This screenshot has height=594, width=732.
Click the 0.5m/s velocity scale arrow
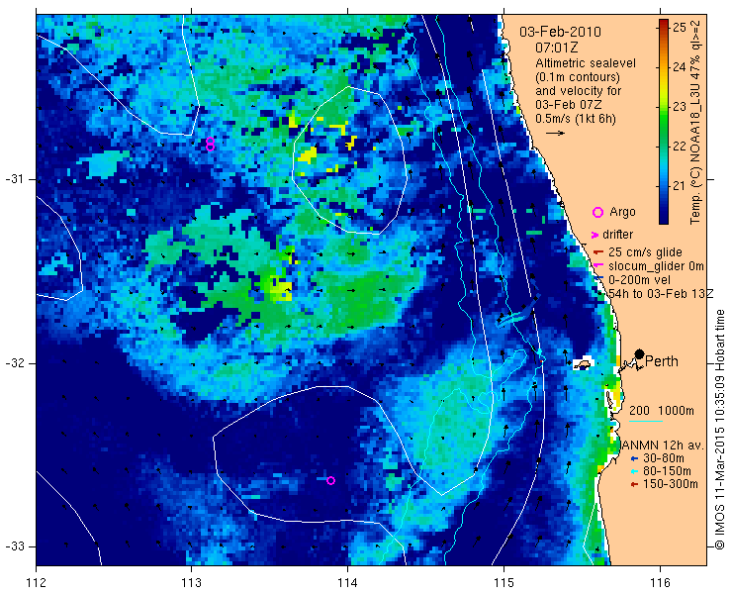[556, 134]
